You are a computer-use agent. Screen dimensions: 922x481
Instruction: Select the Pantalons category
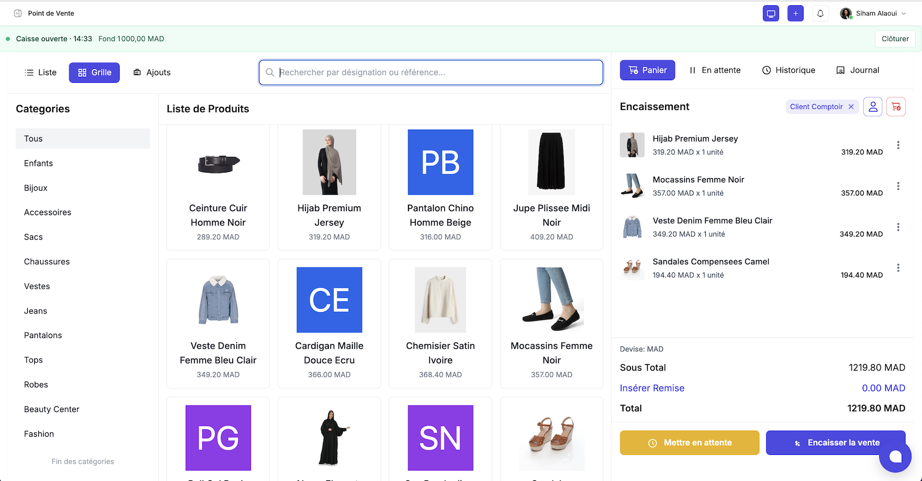(83, 335)
